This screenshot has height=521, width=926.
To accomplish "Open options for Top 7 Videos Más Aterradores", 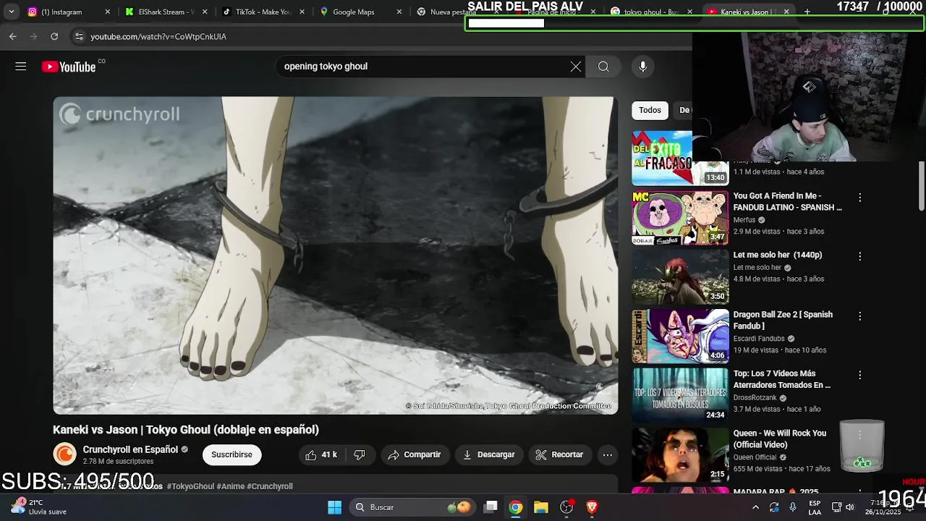I will (859, 375).
